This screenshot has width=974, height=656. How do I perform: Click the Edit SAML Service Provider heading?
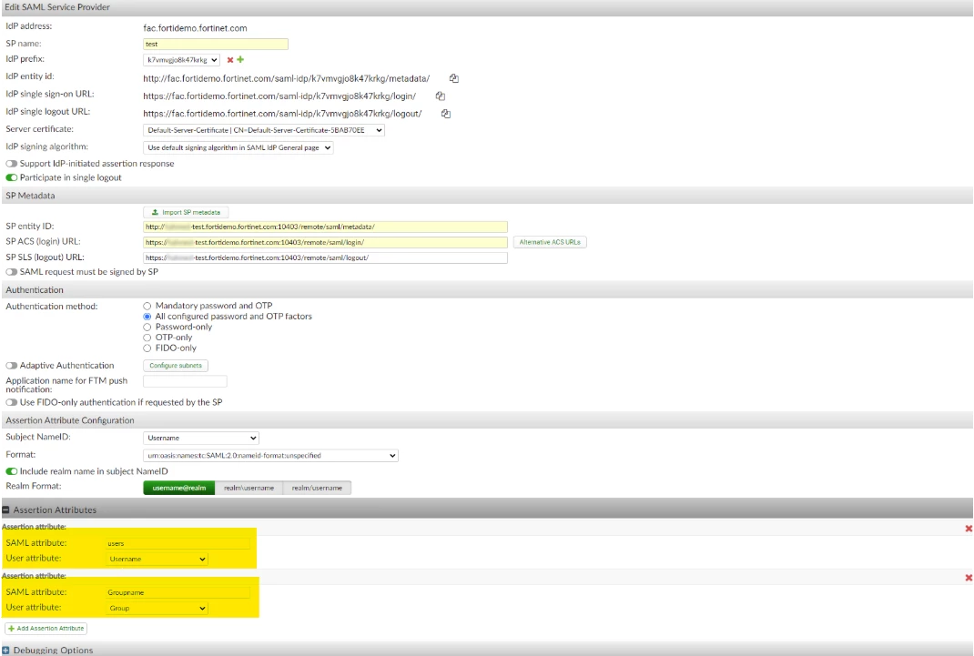pos(57,7)
